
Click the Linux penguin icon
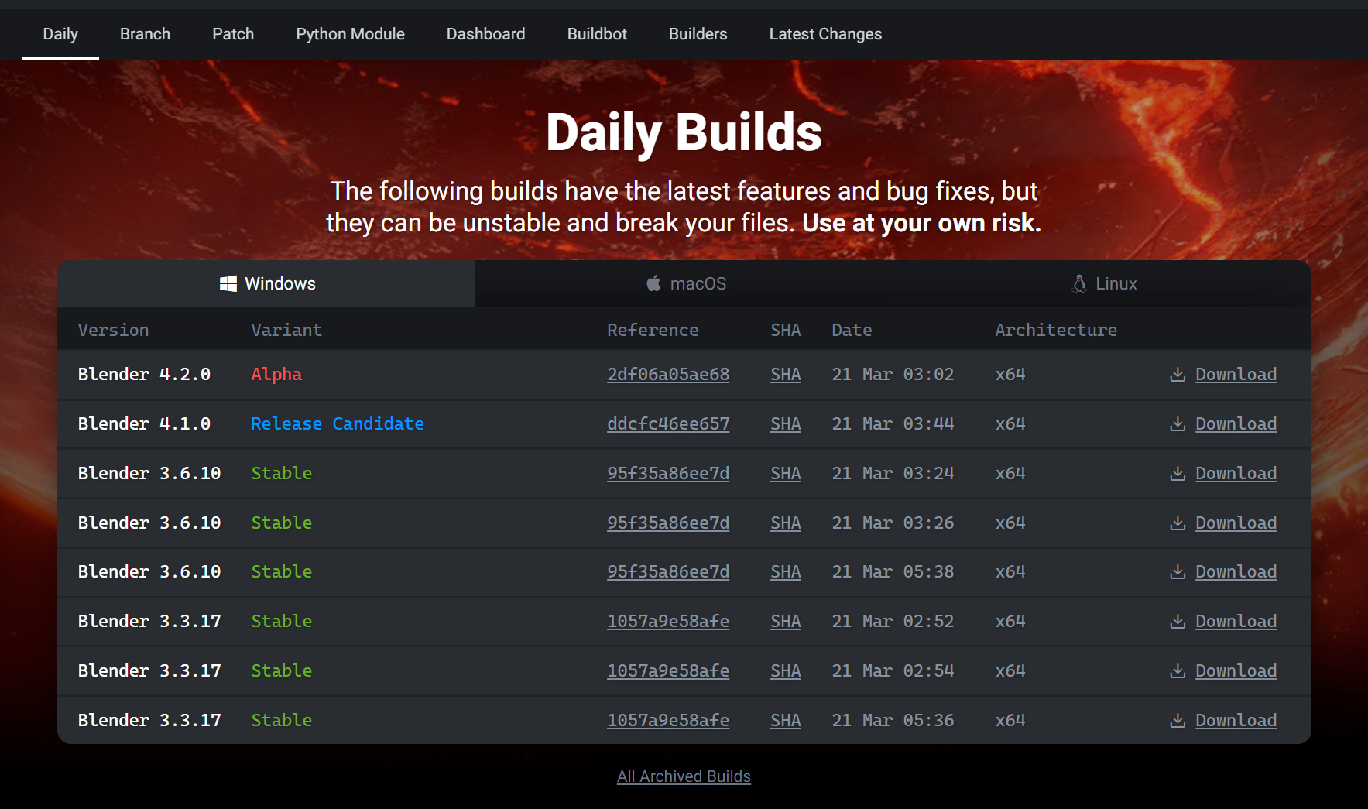(x=1079, y=283)
